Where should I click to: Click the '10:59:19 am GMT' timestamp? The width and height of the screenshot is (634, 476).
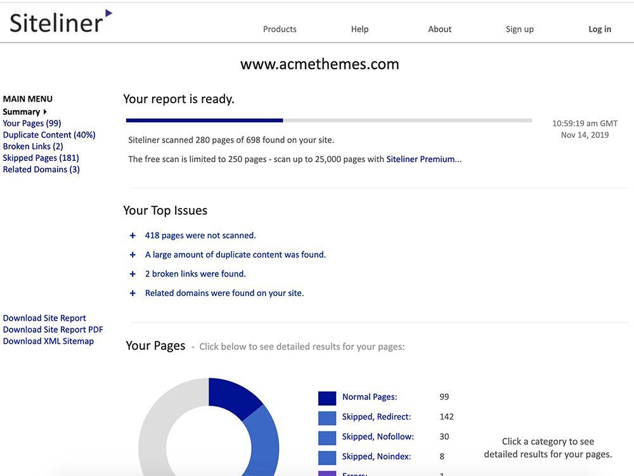point(585,123)
